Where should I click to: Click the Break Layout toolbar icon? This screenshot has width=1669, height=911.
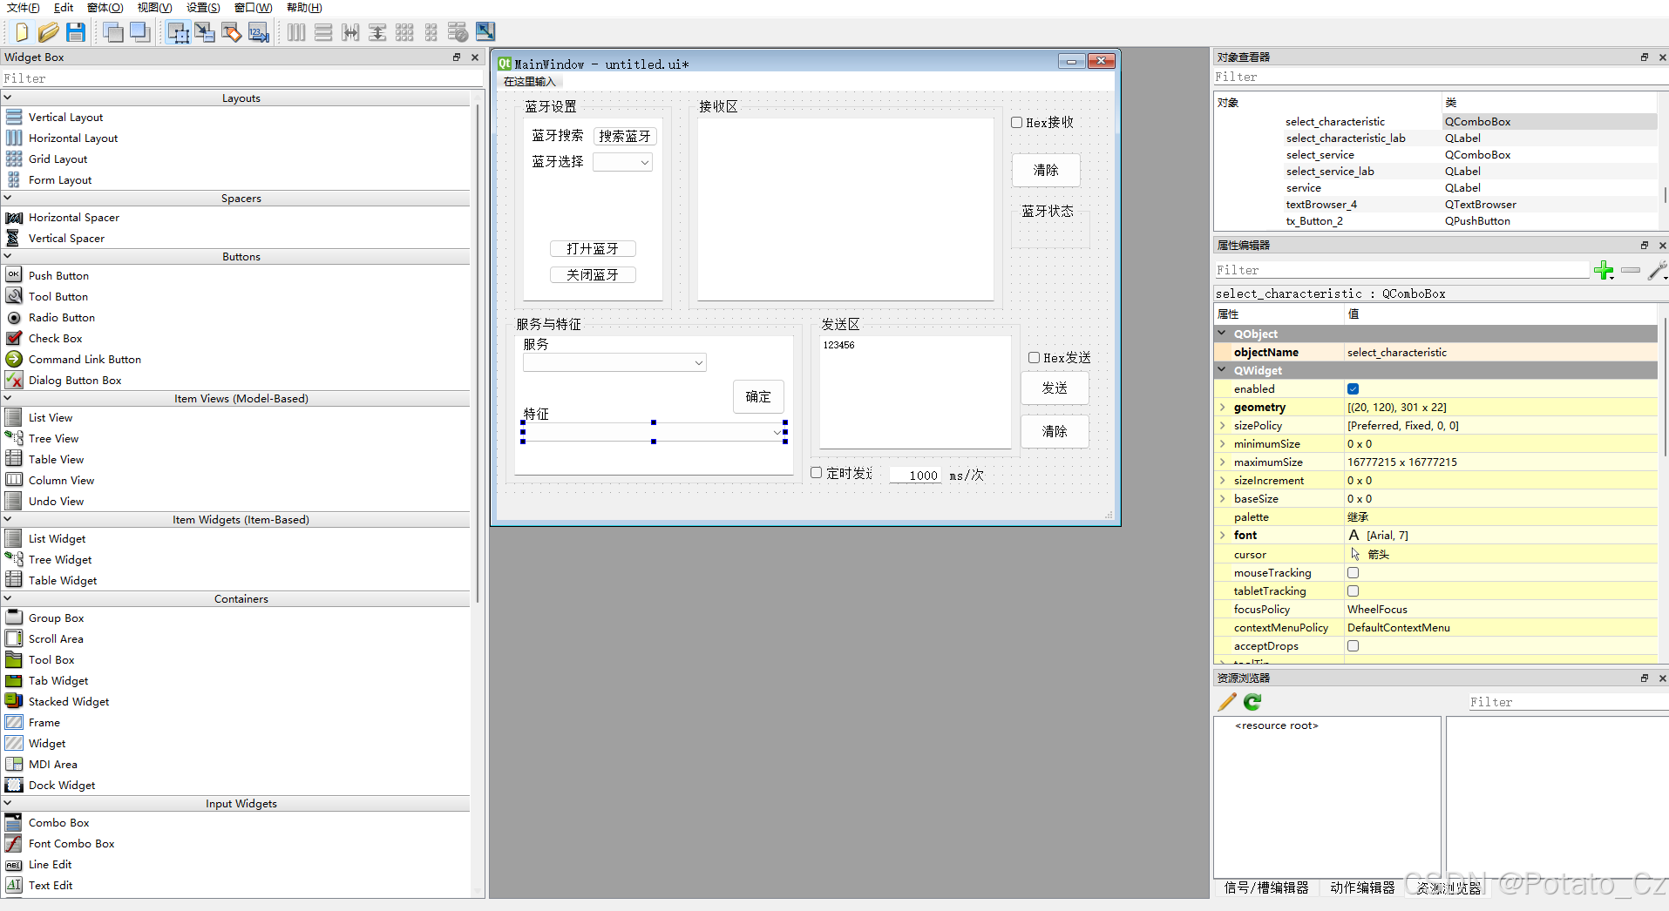point(458,32)
